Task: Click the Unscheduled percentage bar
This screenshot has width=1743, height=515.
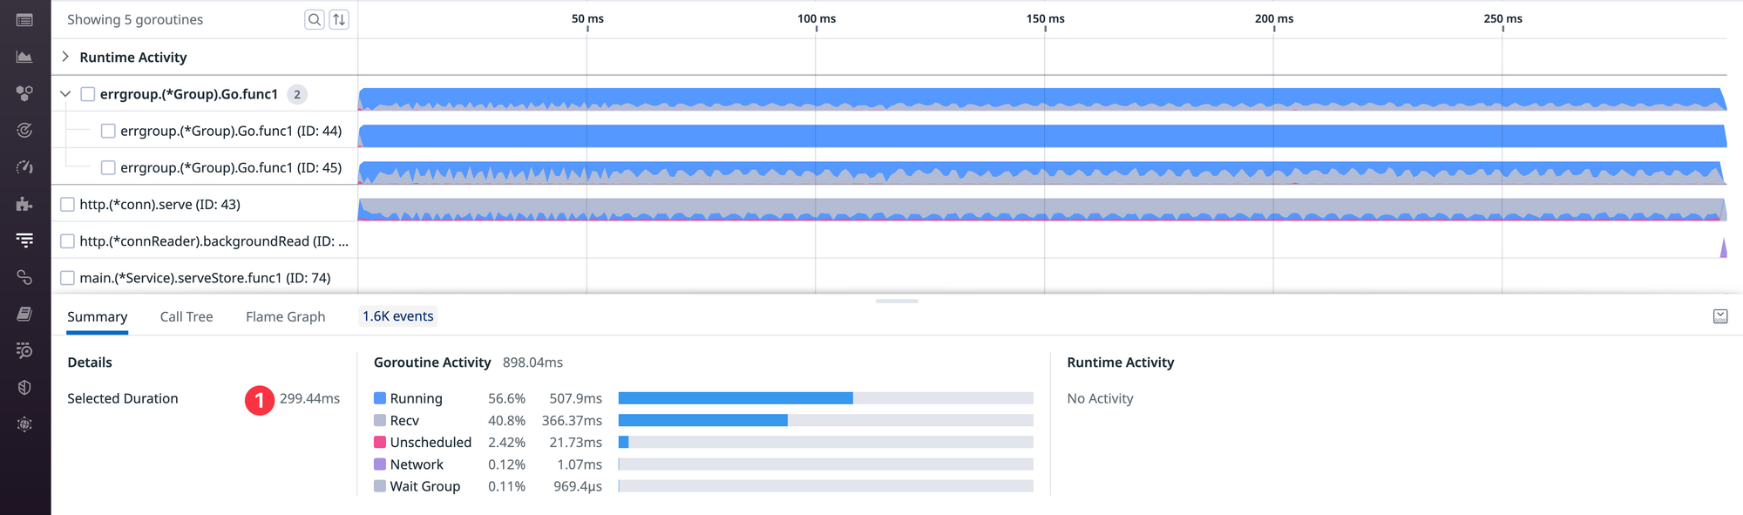Action: [825, 442]
